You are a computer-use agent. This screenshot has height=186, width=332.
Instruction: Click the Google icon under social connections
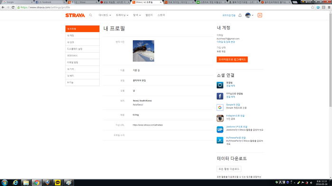[220, 107]
